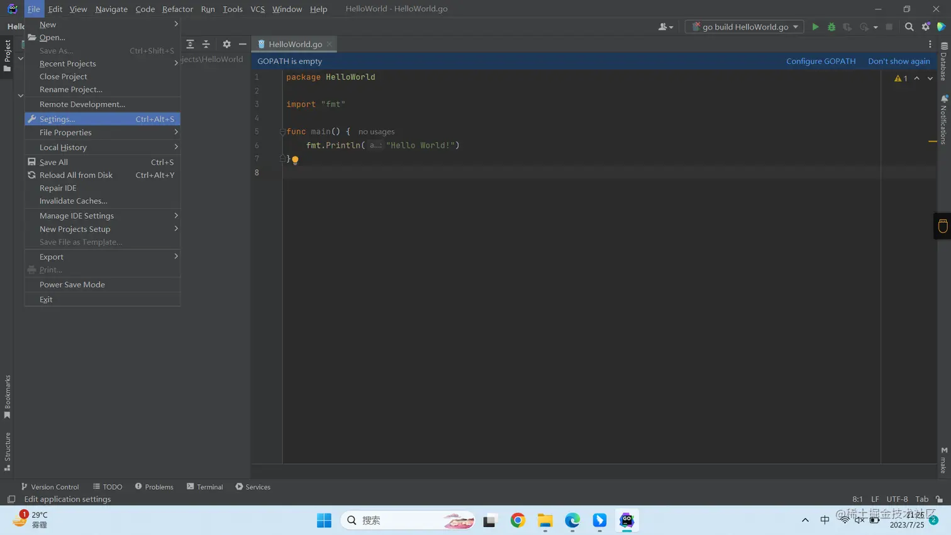Run the go build configuration
951x535 pixels.
[x=815, y=27]
